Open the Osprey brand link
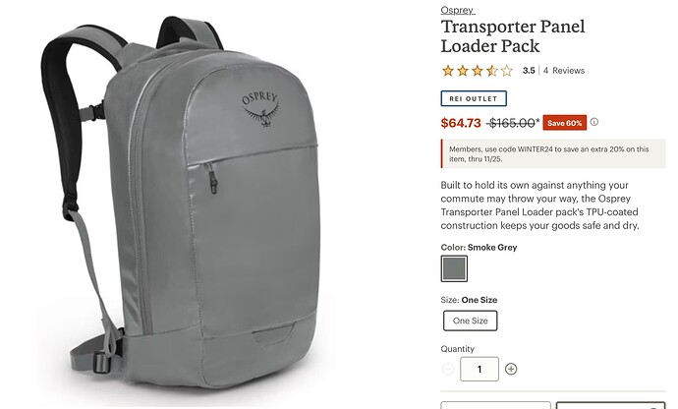The image size is (678, 409). [x=457, y=10]
